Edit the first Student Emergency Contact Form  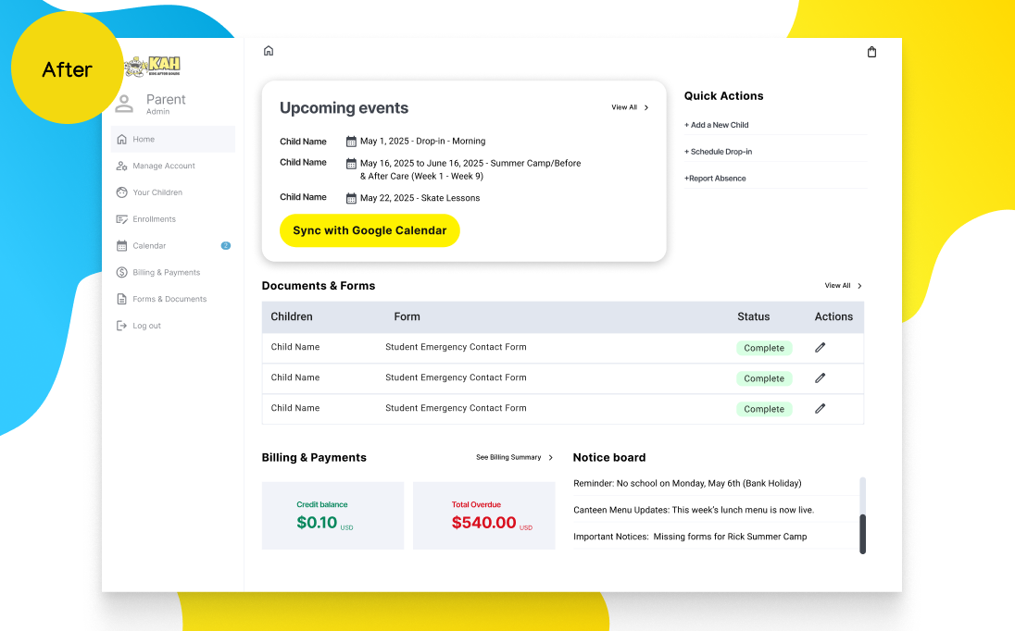point(821,348)
